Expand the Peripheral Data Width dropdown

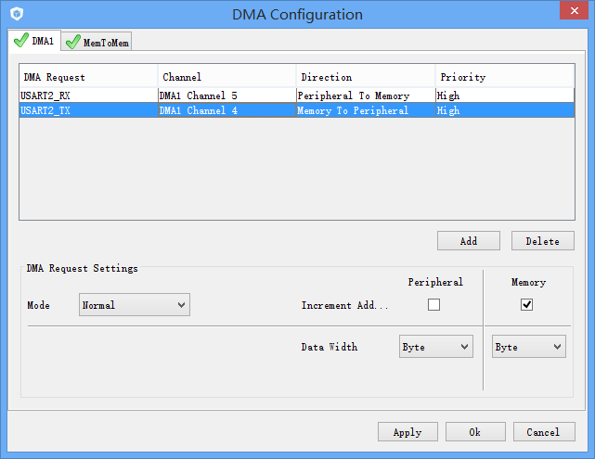click(x=435, y=347)
